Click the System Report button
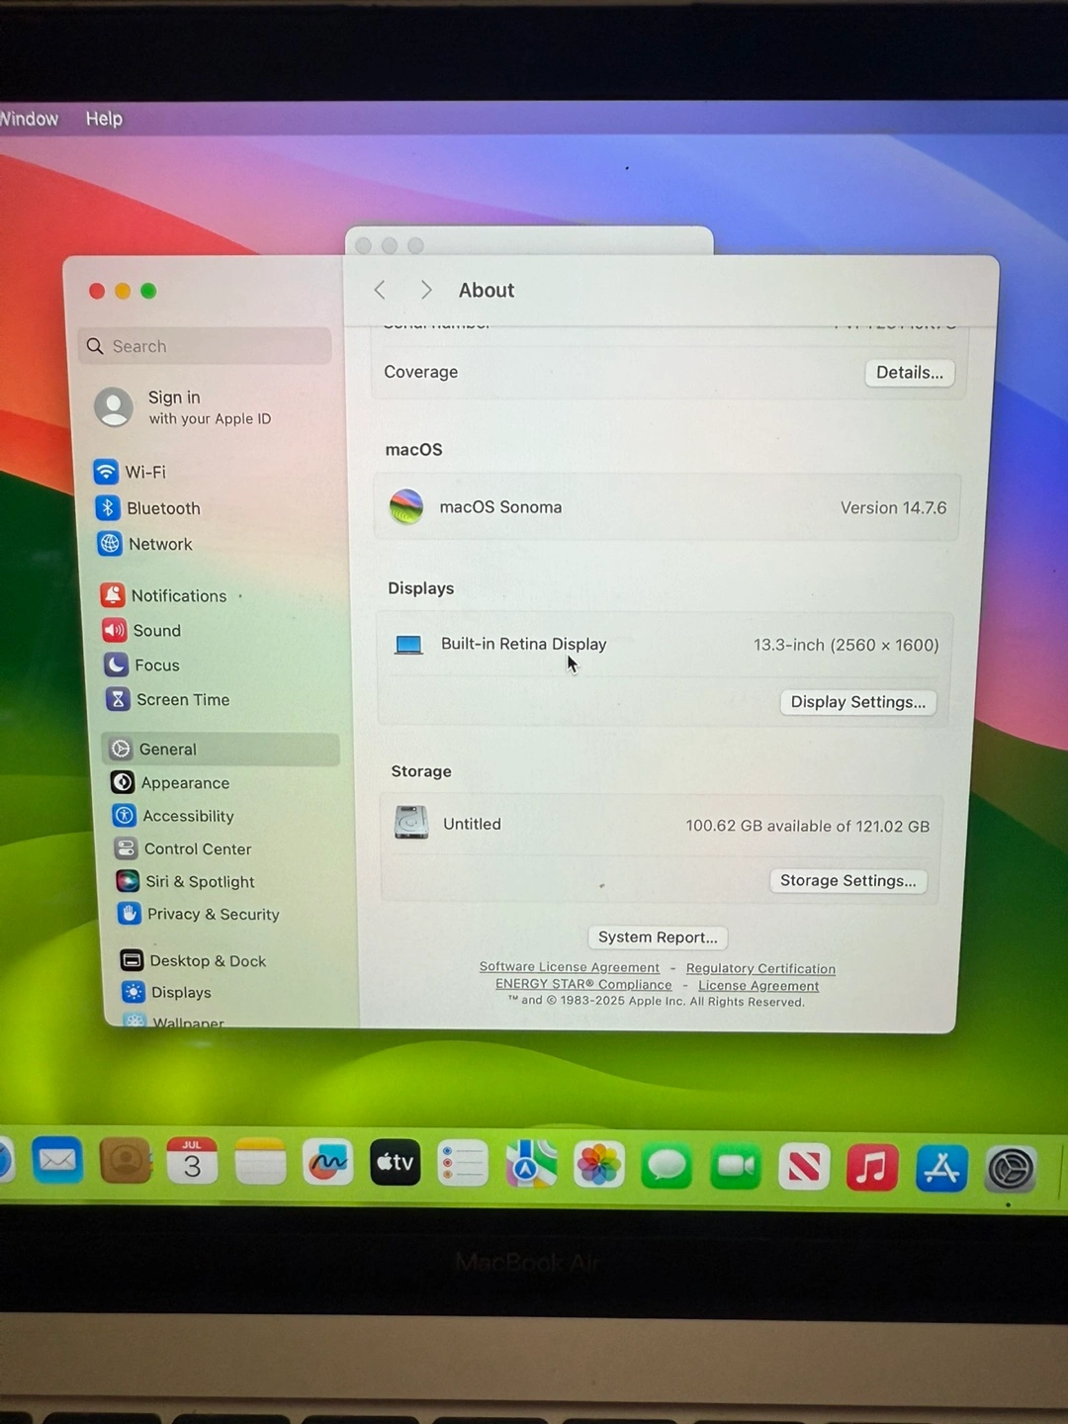This screenshot has width=1068, height=1424. point(658,937)
